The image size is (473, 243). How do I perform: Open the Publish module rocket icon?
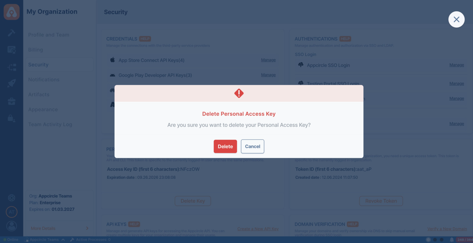pyautogui.click(x=12, y=83)
